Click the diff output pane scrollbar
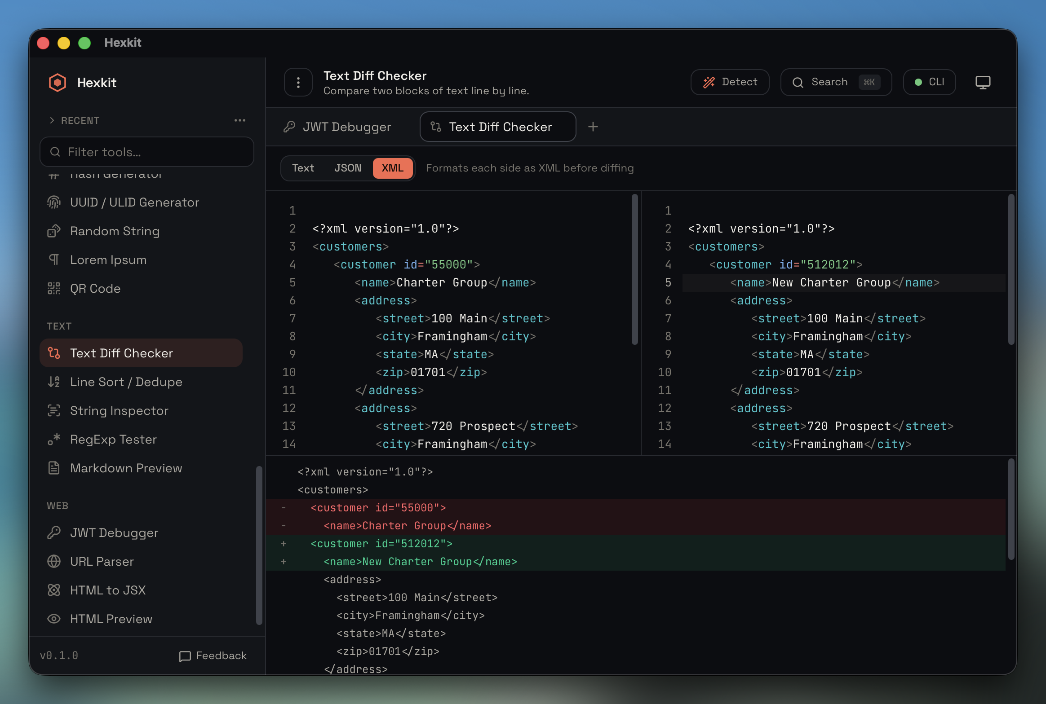Screen dimensions: 1046x704 [x=1011, y=509]
